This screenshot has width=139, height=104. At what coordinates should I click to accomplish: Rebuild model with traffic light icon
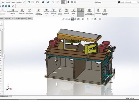tap(68, 2)
